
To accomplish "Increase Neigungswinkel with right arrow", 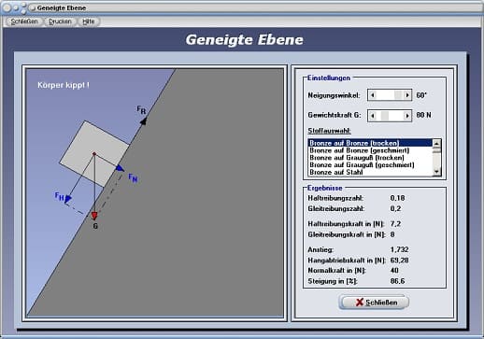I will pos(407,95).
